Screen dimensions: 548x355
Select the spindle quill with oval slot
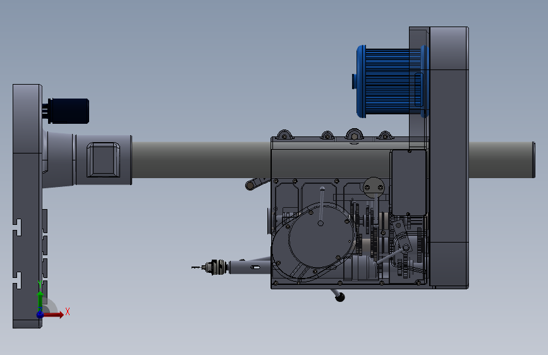(x=250, y=267)
